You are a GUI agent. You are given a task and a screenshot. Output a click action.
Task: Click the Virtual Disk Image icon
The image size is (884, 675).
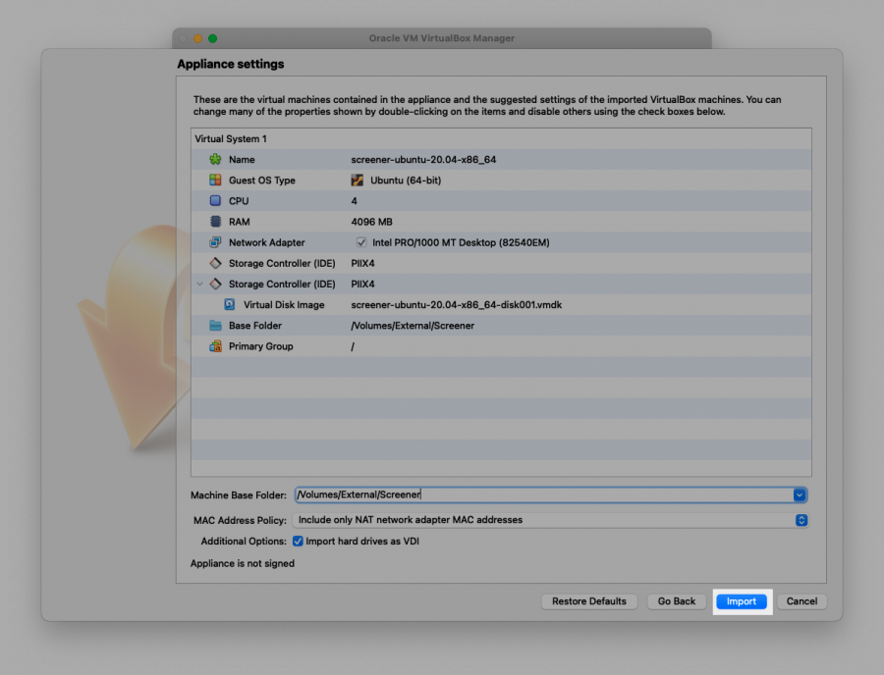coord(229,305)
